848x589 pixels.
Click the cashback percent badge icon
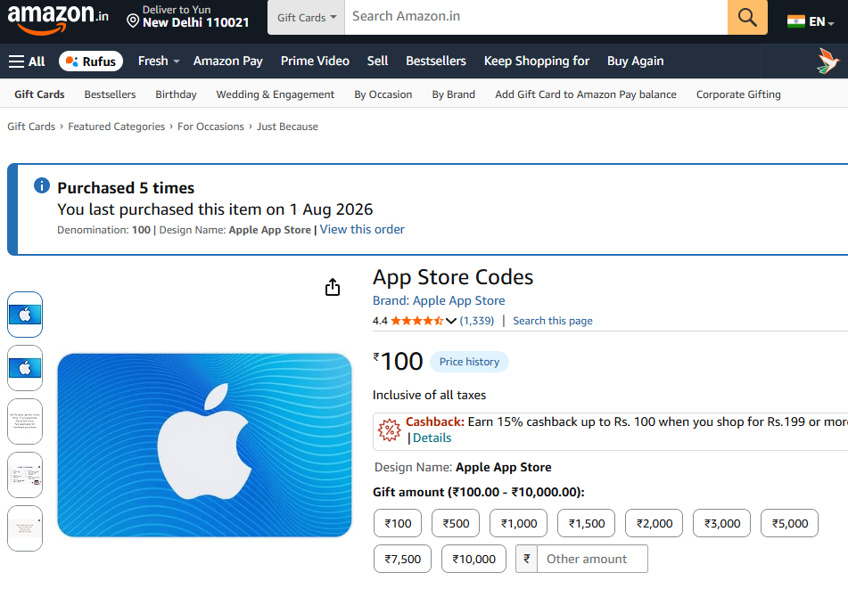(x=390, y=430)
